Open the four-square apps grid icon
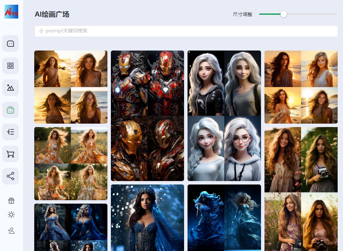Image resolution: width=343 pixels, height=251 pixels. click(10, 66)
